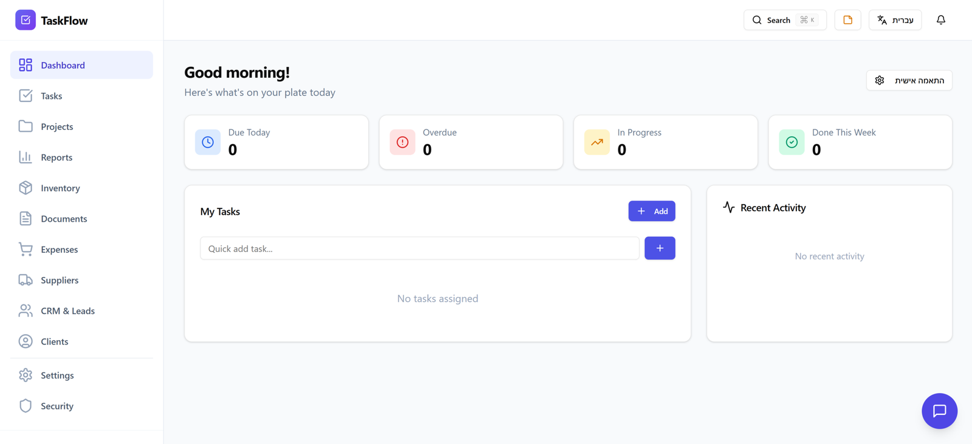
Task: Focus the Quick add task field
Action: (419, 248)
